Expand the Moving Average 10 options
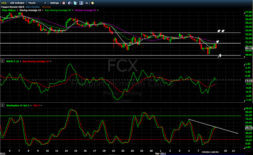253x155 pixels. pos(43,10)
